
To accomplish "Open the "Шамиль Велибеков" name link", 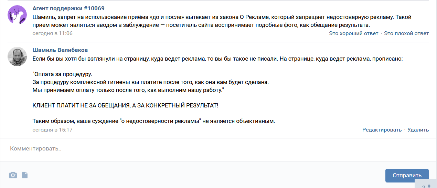I will pos(60,50).
